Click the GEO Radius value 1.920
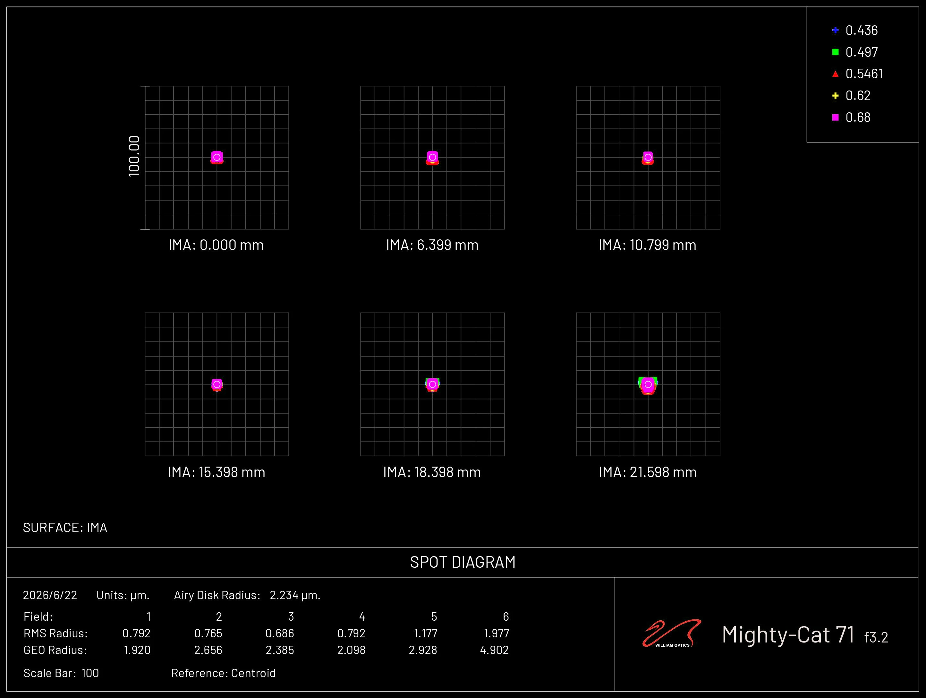Viewport: 926px width, 698px height. point(137,650)
